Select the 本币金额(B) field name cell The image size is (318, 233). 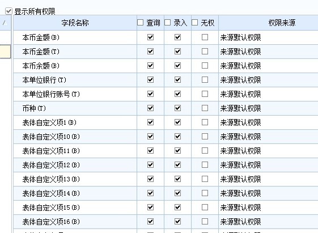coord(75,37)
